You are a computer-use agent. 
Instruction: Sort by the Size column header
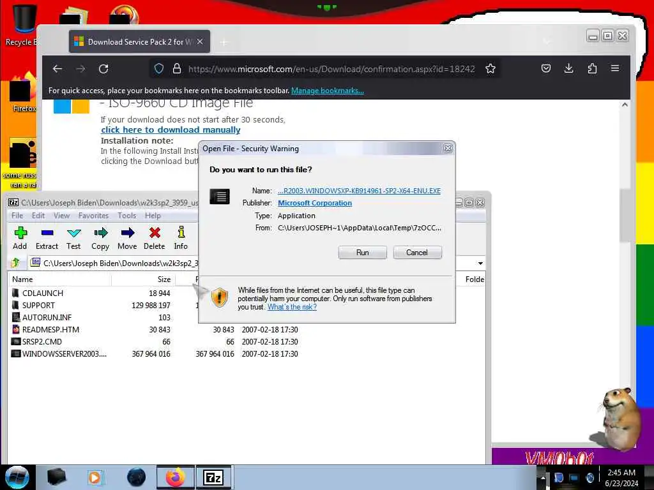click(144, 279)
